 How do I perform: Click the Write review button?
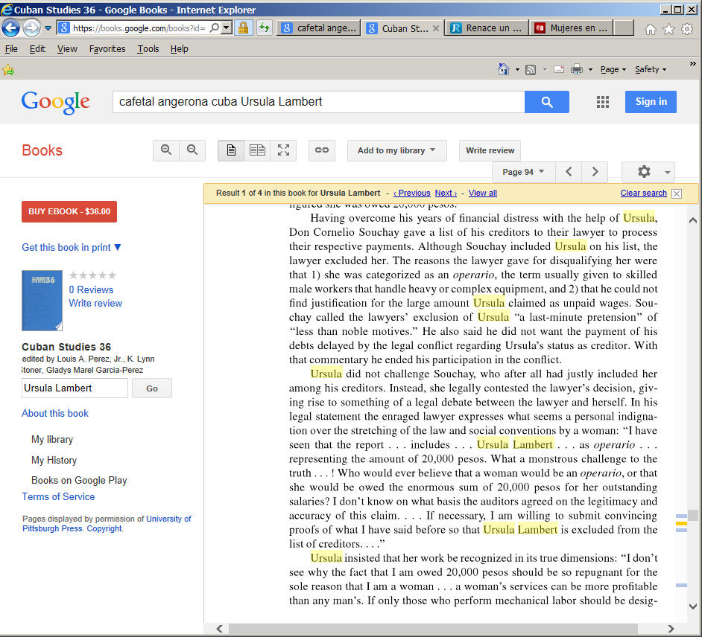coord(490,150)
